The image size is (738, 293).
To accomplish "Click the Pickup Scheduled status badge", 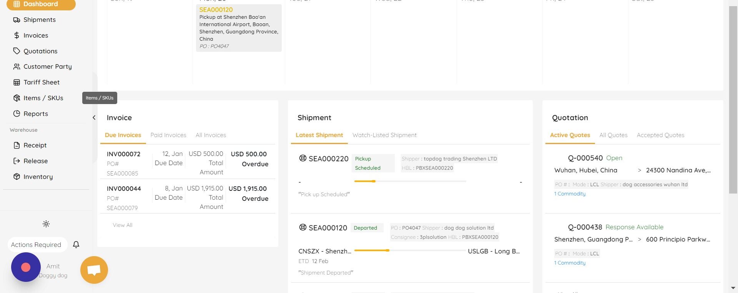I will tap(373, 163).
